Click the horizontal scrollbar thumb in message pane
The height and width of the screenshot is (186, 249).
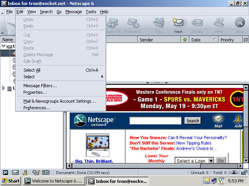tap(137, 166)
